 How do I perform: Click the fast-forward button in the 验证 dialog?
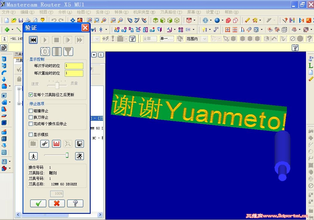[x=80, y=40]
